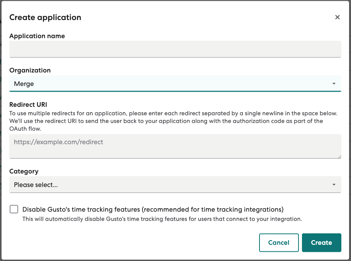Click the 'Disable Gusto's time tracking features' label
The height and width of the screenshot is (261, 351).
coord(153,210)
